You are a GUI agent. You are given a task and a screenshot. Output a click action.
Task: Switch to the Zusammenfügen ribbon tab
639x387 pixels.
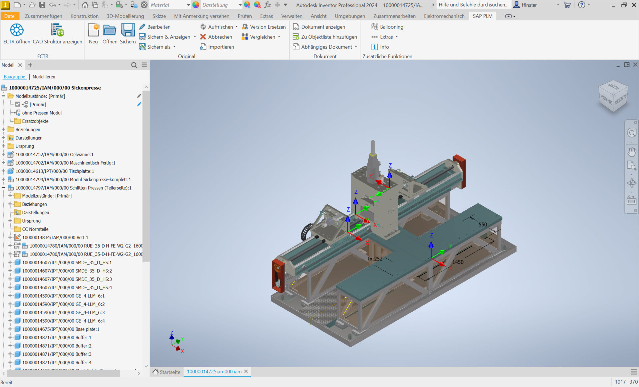[43, 16]
